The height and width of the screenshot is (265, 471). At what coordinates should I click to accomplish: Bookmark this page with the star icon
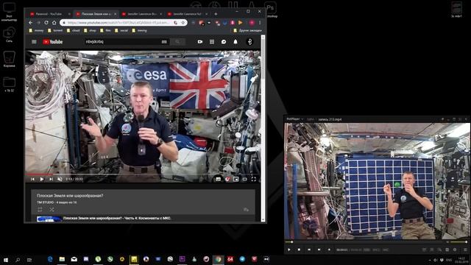[x=183, y=23]
